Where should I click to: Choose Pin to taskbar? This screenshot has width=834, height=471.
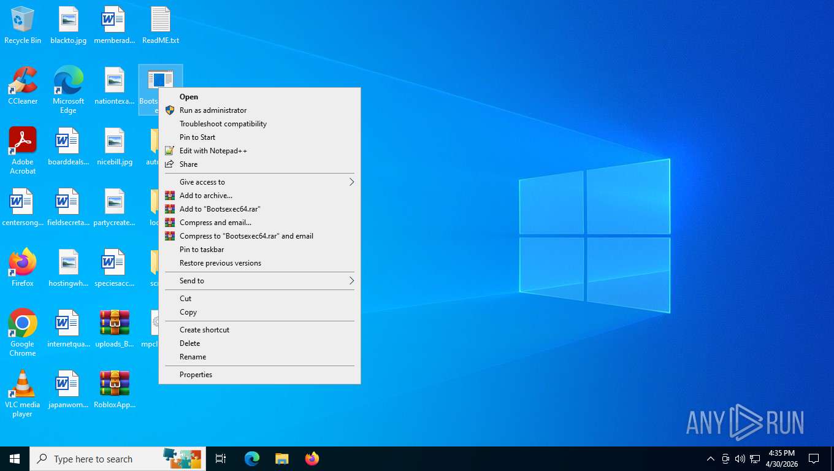260,250
